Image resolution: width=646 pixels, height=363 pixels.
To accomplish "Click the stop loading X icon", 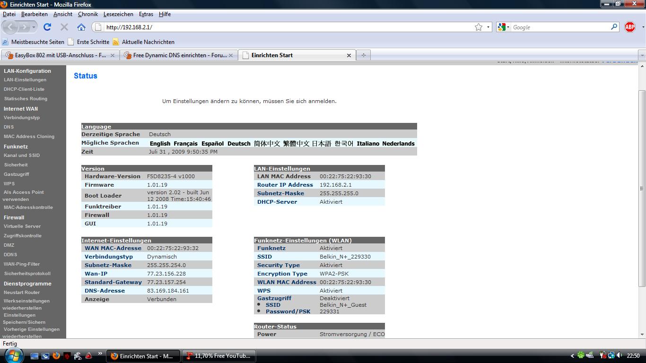I will (x=64, y=27).
